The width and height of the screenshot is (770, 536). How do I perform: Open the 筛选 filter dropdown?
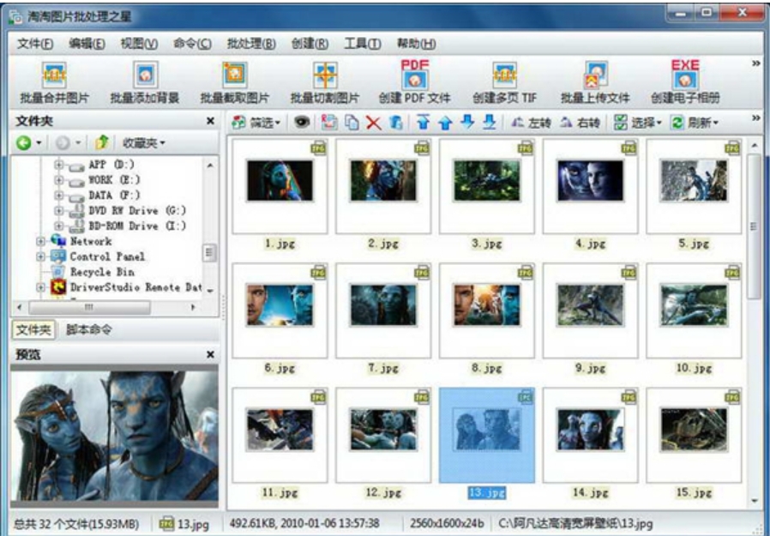click(256, 123)
